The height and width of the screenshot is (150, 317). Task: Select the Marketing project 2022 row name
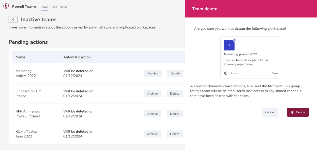(26, 73)
